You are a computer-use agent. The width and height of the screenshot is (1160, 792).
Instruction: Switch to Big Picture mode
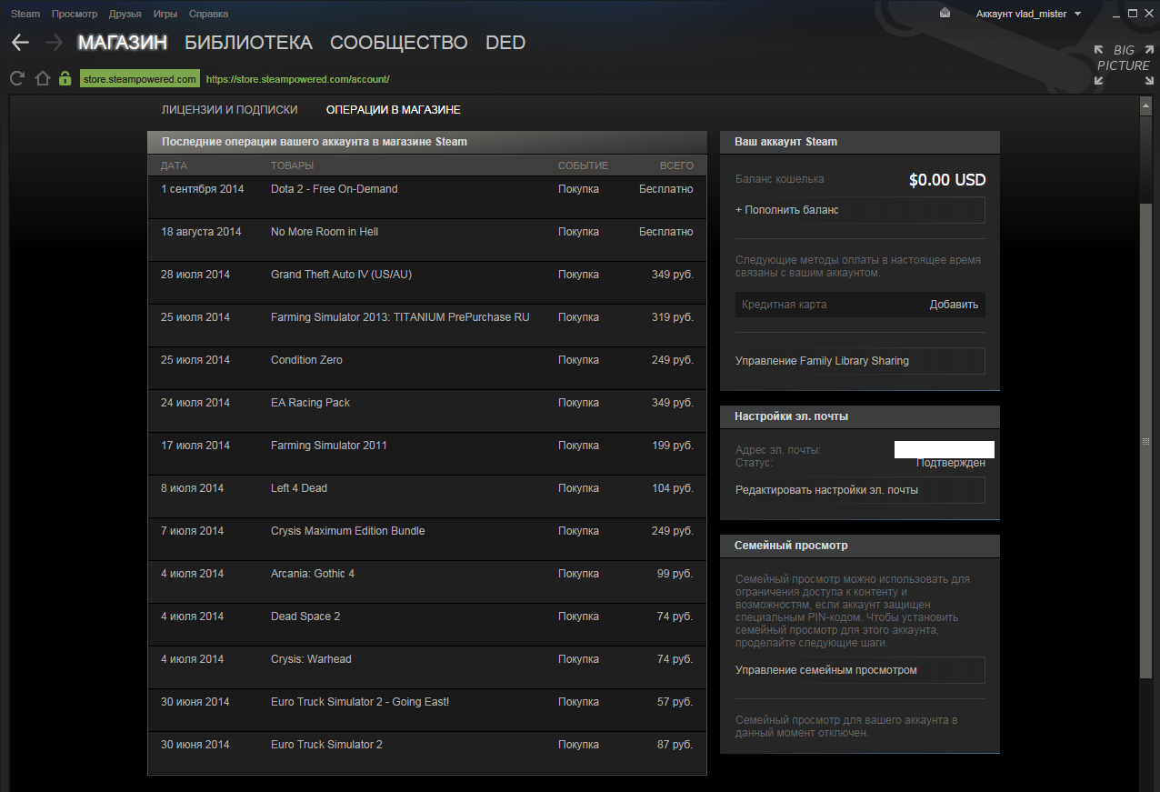pyautogui.click(x=1123, y=65)
